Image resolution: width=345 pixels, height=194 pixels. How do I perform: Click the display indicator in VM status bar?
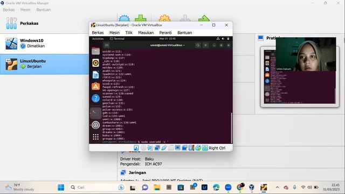(177, 148)
